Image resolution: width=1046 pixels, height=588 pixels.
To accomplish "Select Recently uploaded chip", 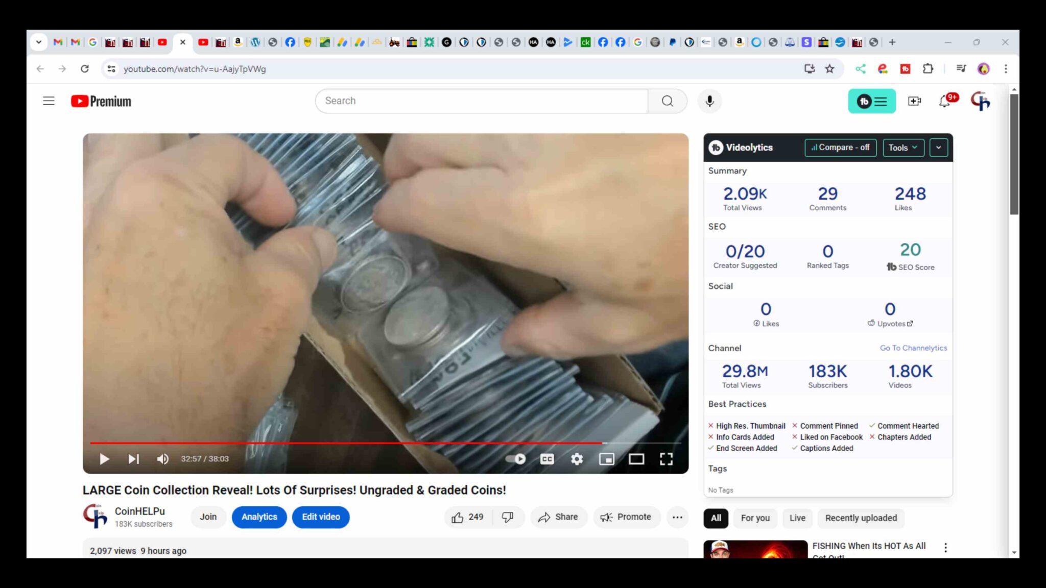I will click(x=861, y=518).
